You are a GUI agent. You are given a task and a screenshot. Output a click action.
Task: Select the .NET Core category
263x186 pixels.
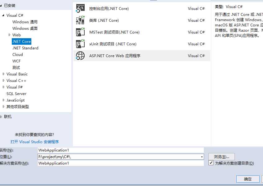pos(22,42)
